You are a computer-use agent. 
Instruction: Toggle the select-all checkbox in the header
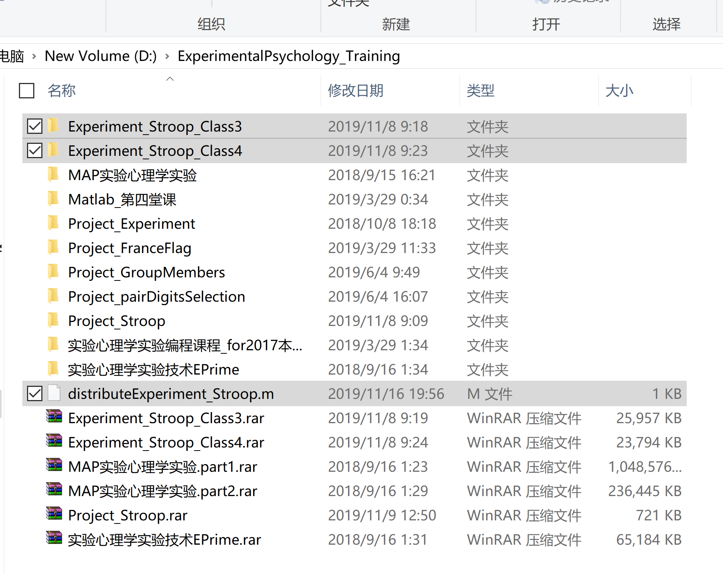point(26,91)
